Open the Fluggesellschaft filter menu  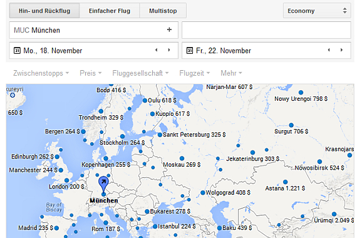[140, 73]
